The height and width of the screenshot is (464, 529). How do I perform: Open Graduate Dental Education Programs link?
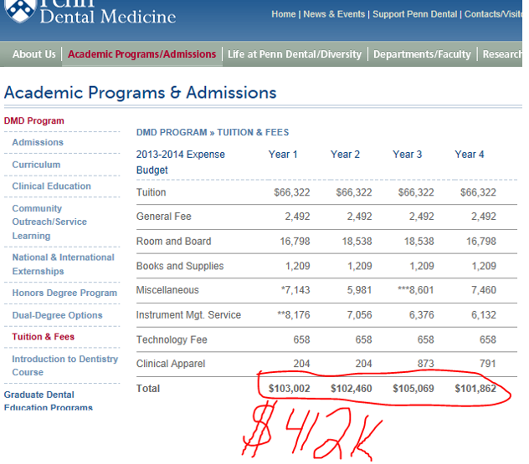tap(49, 401)
